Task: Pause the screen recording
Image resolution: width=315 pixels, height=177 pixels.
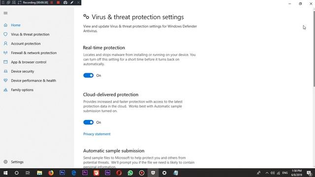Action: 52,2
